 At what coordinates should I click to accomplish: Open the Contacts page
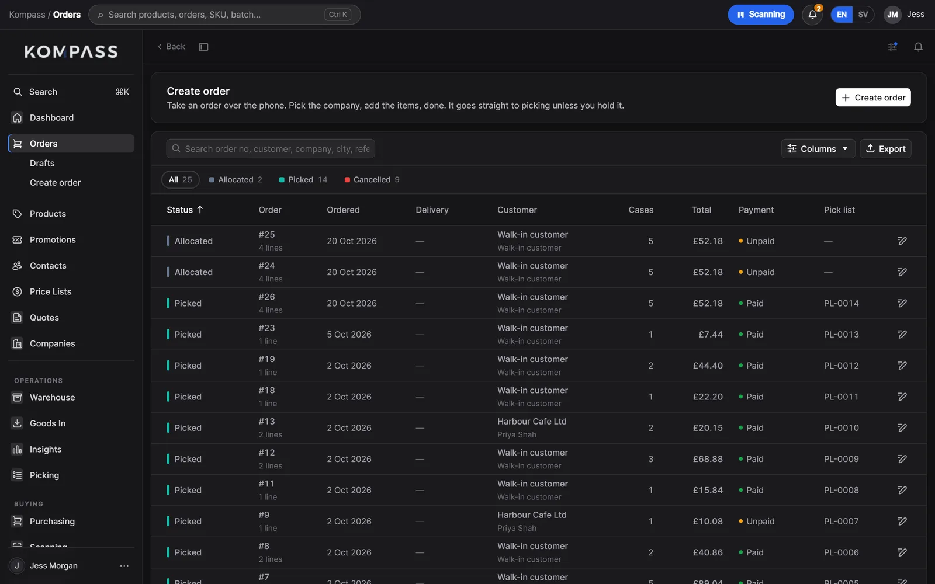tap(71, 266)
